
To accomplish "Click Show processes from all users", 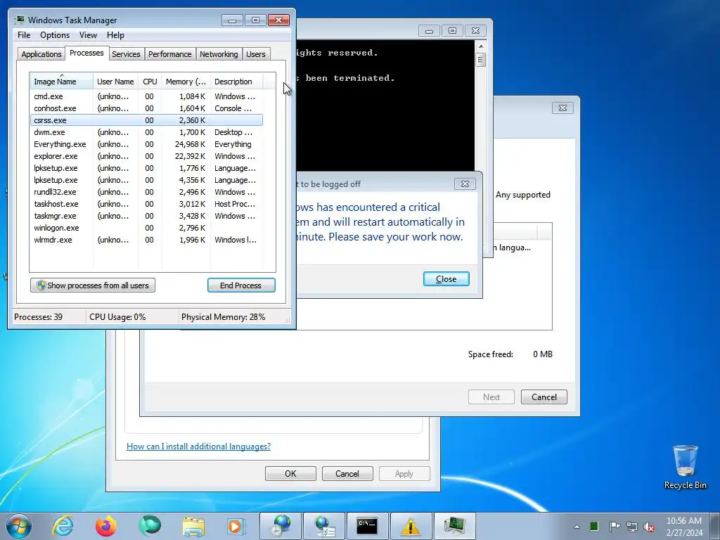I will tap(93, 285).
